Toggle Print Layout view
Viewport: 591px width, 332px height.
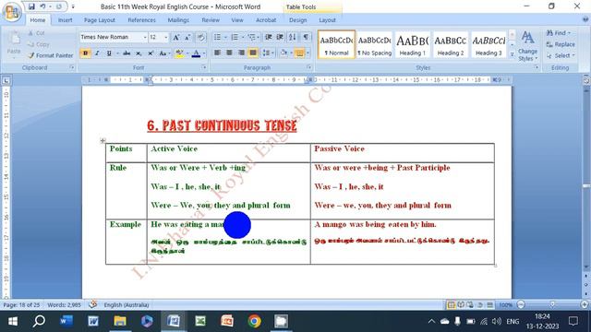coord(451,304)
